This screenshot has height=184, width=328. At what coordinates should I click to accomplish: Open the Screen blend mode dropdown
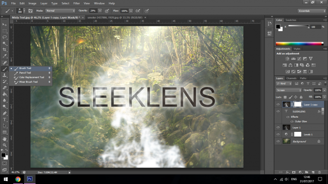click(289, 90)
